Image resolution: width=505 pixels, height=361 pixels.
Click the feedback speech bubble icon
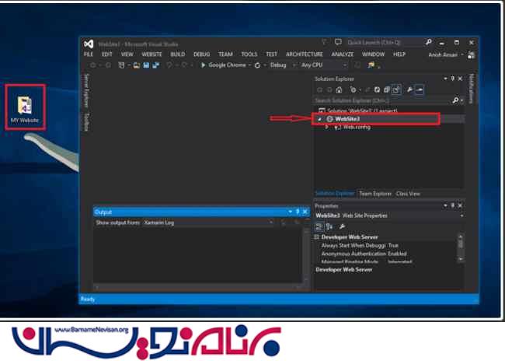click(338, 42)
